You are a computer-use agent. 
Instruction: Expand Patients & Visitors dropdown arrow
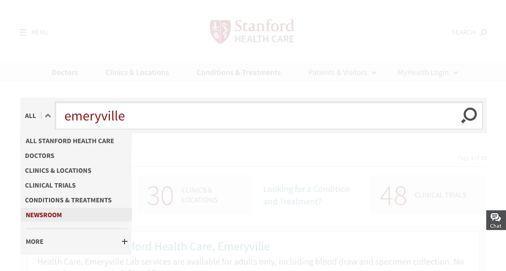coord(374,73)
